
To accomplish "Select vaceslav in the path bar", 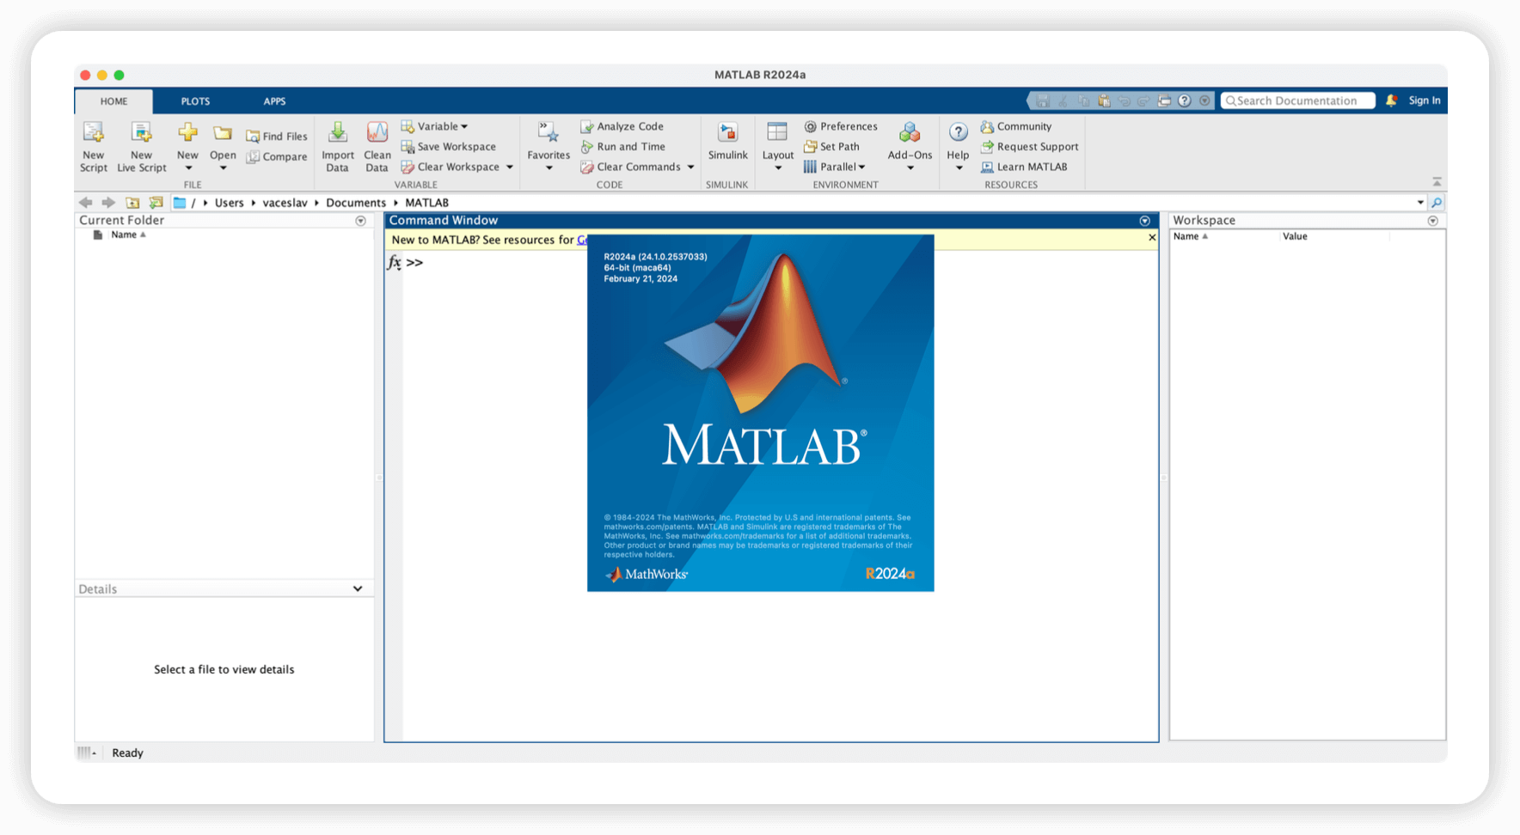I will click(285, 203).
